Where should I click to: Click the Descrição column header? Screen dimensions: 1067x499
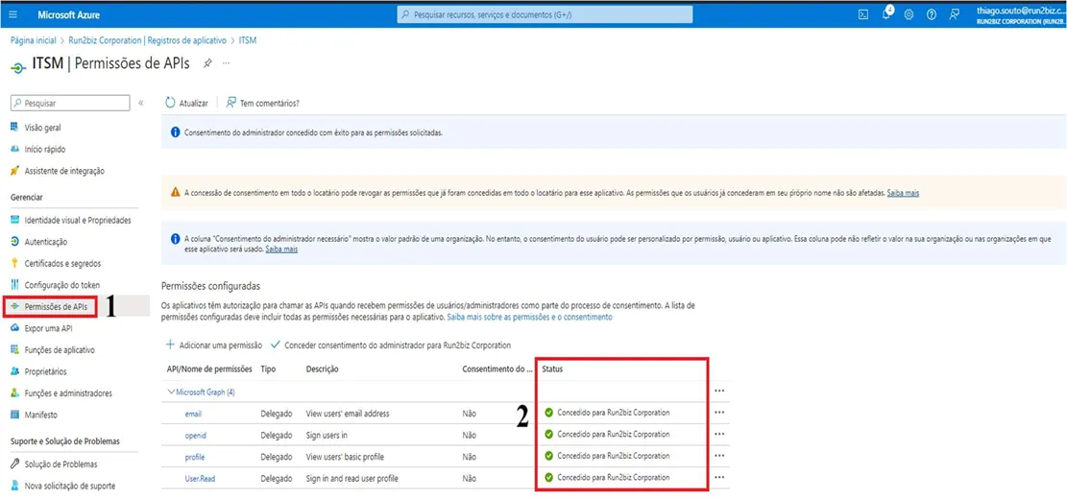(323, 369)
